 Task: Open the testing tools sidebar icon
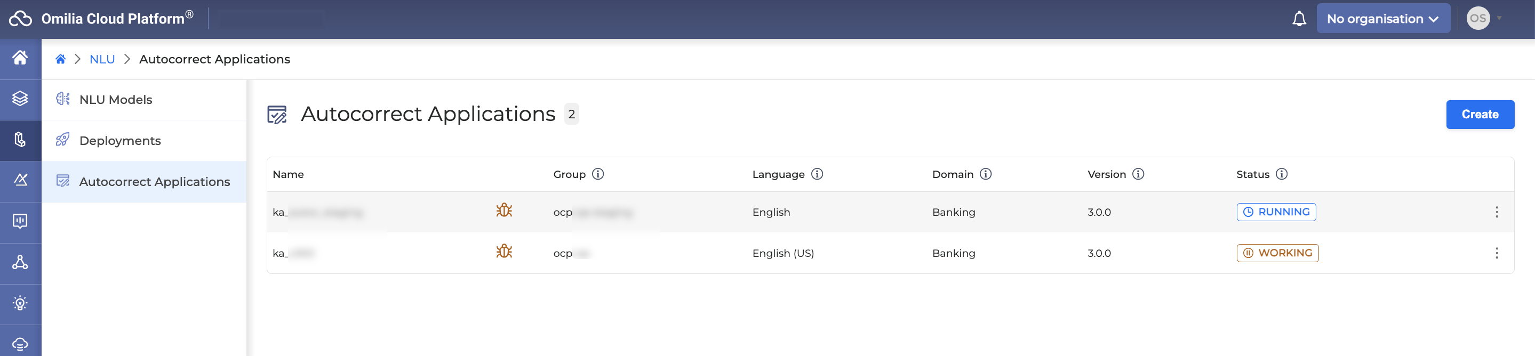coord(20,180)
